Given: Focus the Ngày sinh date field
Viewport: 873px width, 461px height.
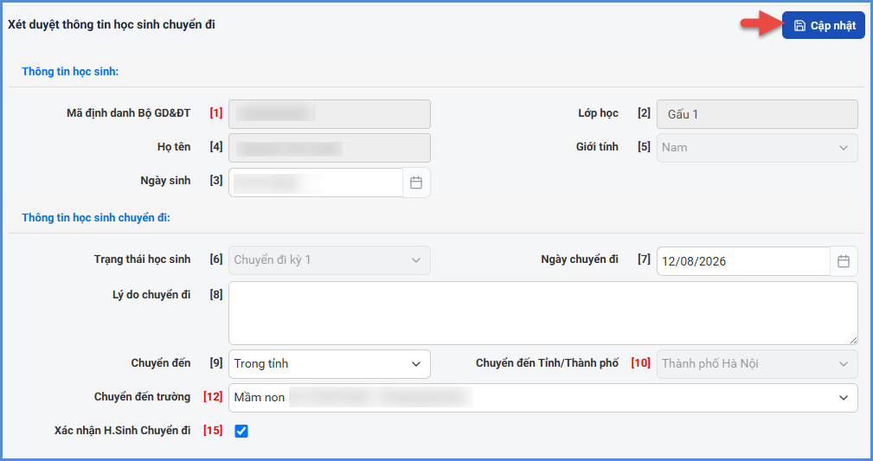Looking at the screenshot, I should (x=316, y=182).
